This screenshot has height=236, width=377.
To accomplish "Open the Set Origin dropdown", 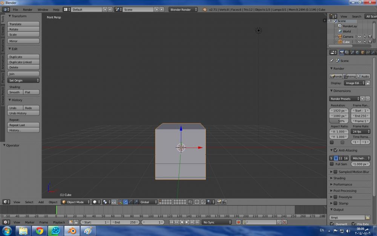I will pos(24,80).
